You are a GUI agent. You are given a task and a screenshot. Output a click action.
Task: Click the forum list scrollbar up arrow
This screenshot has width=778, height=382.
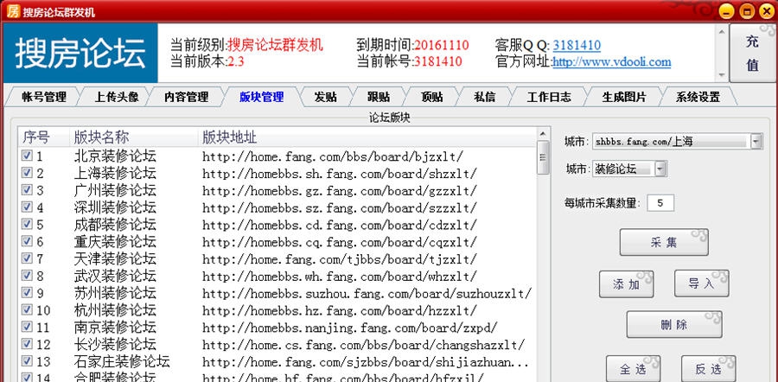543,134
